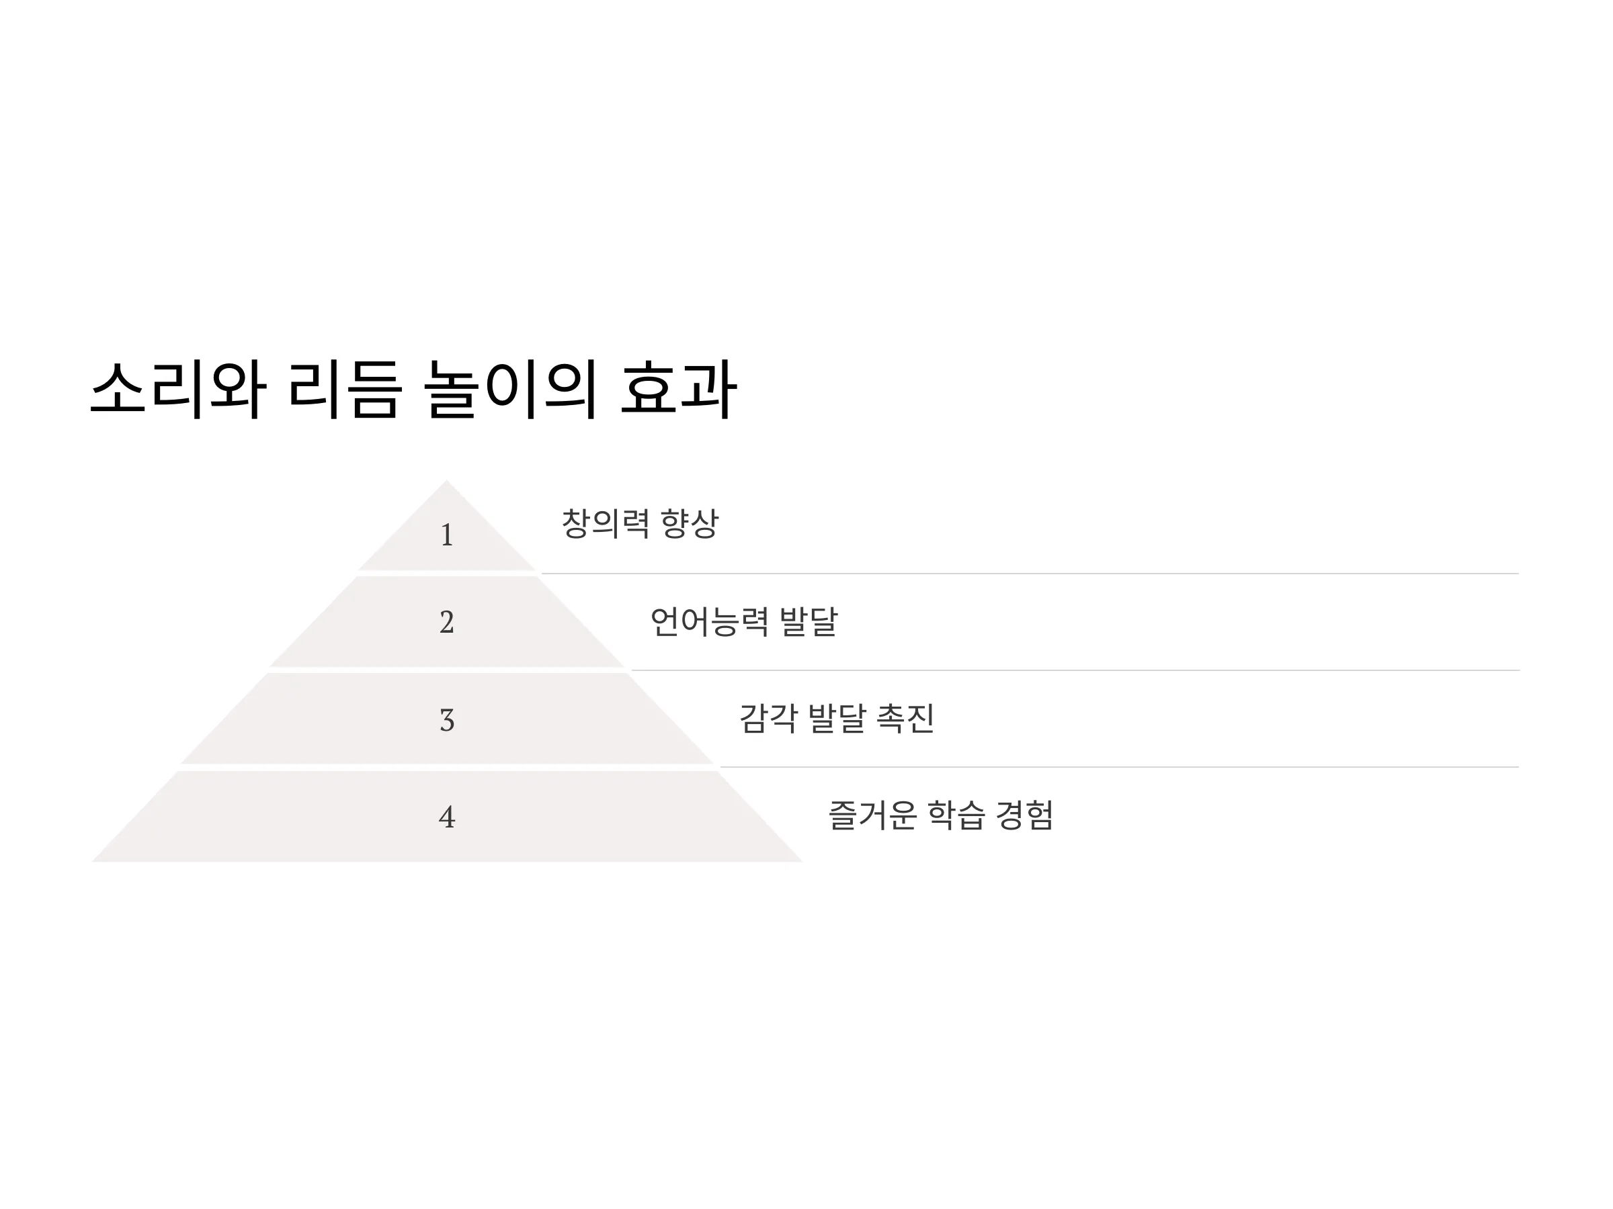
Task: Select the number 1 at the pyramid top
Action: (x=447, y=535)
